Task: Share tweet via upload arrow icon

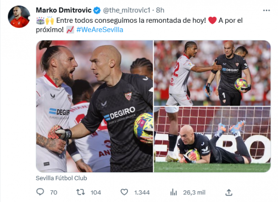Action: [229, 192]
